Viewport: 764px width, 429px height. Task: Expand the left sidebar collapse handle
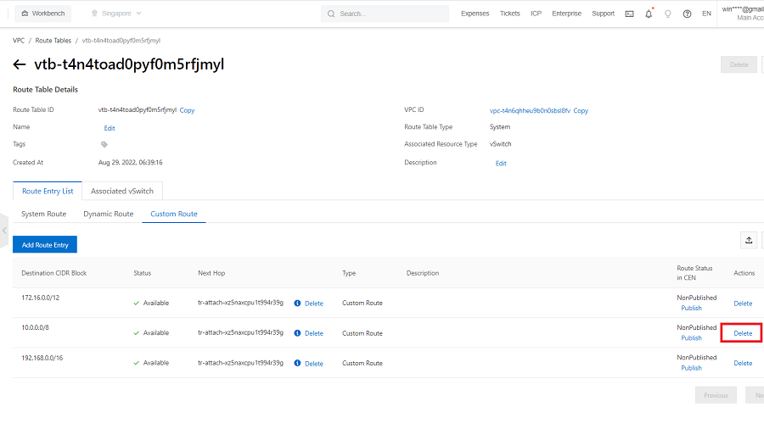tap(4, 230)
